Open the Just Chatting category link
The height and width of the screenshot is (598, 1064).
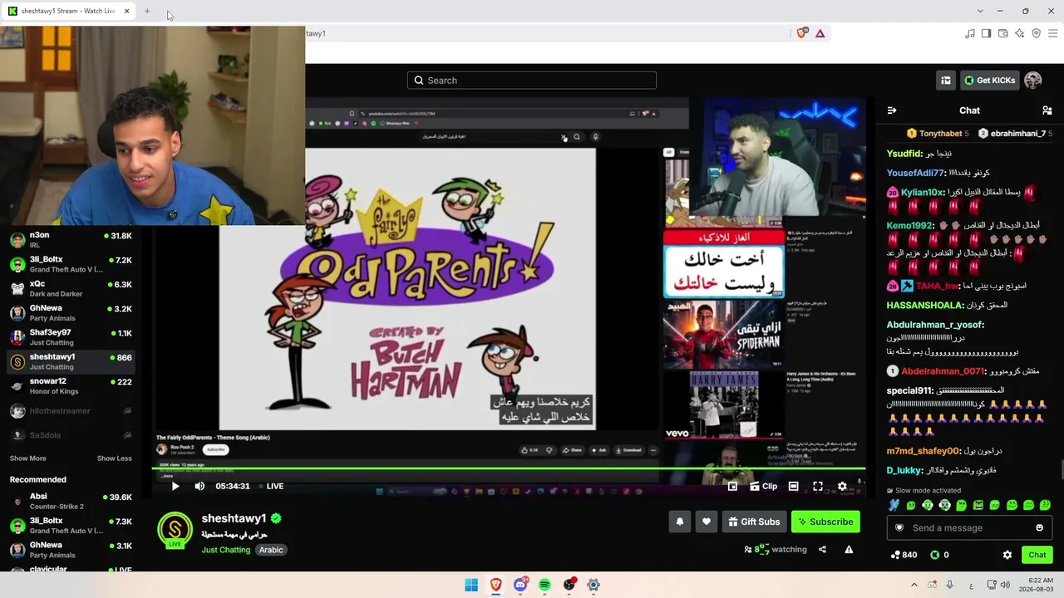(225, 550)
